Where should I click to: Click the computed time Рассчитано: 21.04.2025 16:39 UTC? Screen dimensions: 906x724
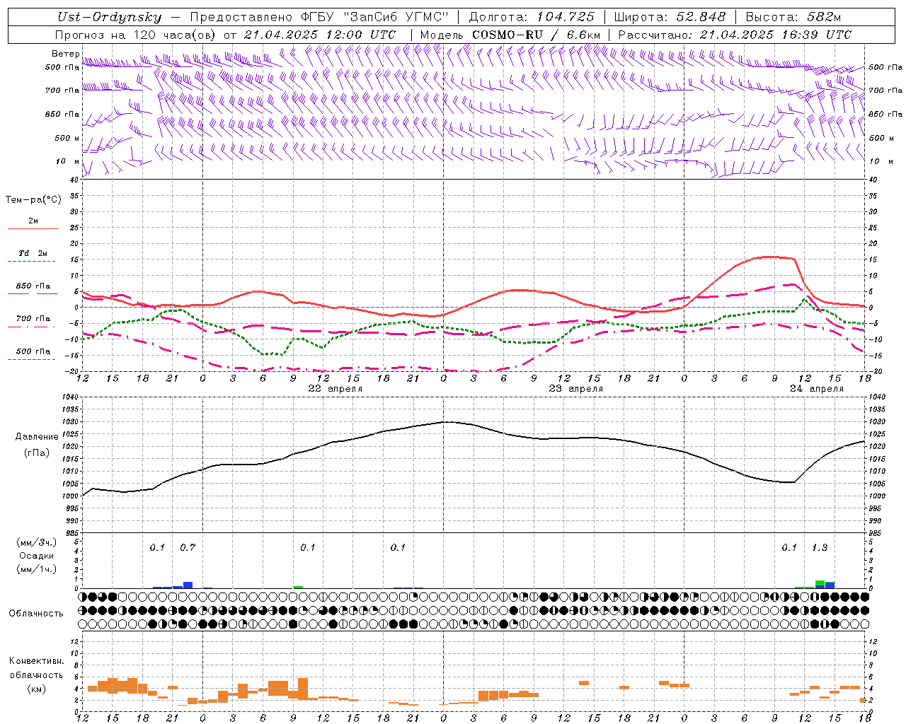coord(735,34)
